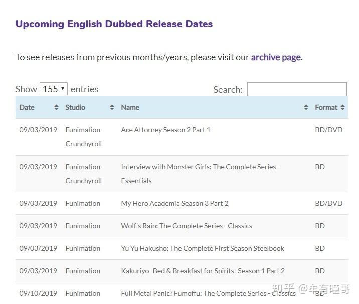
Task: Select Wolf's Rain Complete Series row
Action: 187,226
